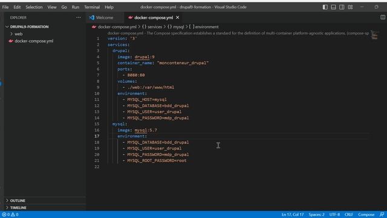
Task: Click Ln 17, Col 17 status item
Action: click(x=293, y=214)
